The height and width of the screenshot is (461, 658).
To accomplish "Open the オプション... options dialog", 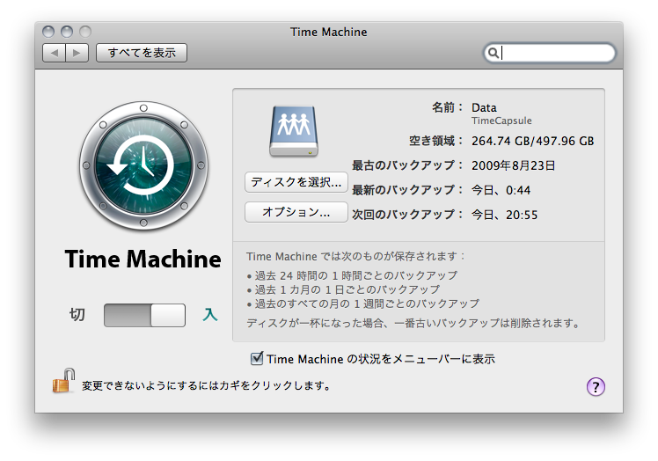I will point(296,212).
